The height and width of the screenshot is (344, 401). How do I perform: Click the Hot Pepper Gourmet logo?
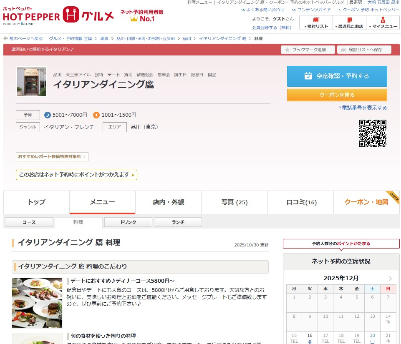(58, 15)
